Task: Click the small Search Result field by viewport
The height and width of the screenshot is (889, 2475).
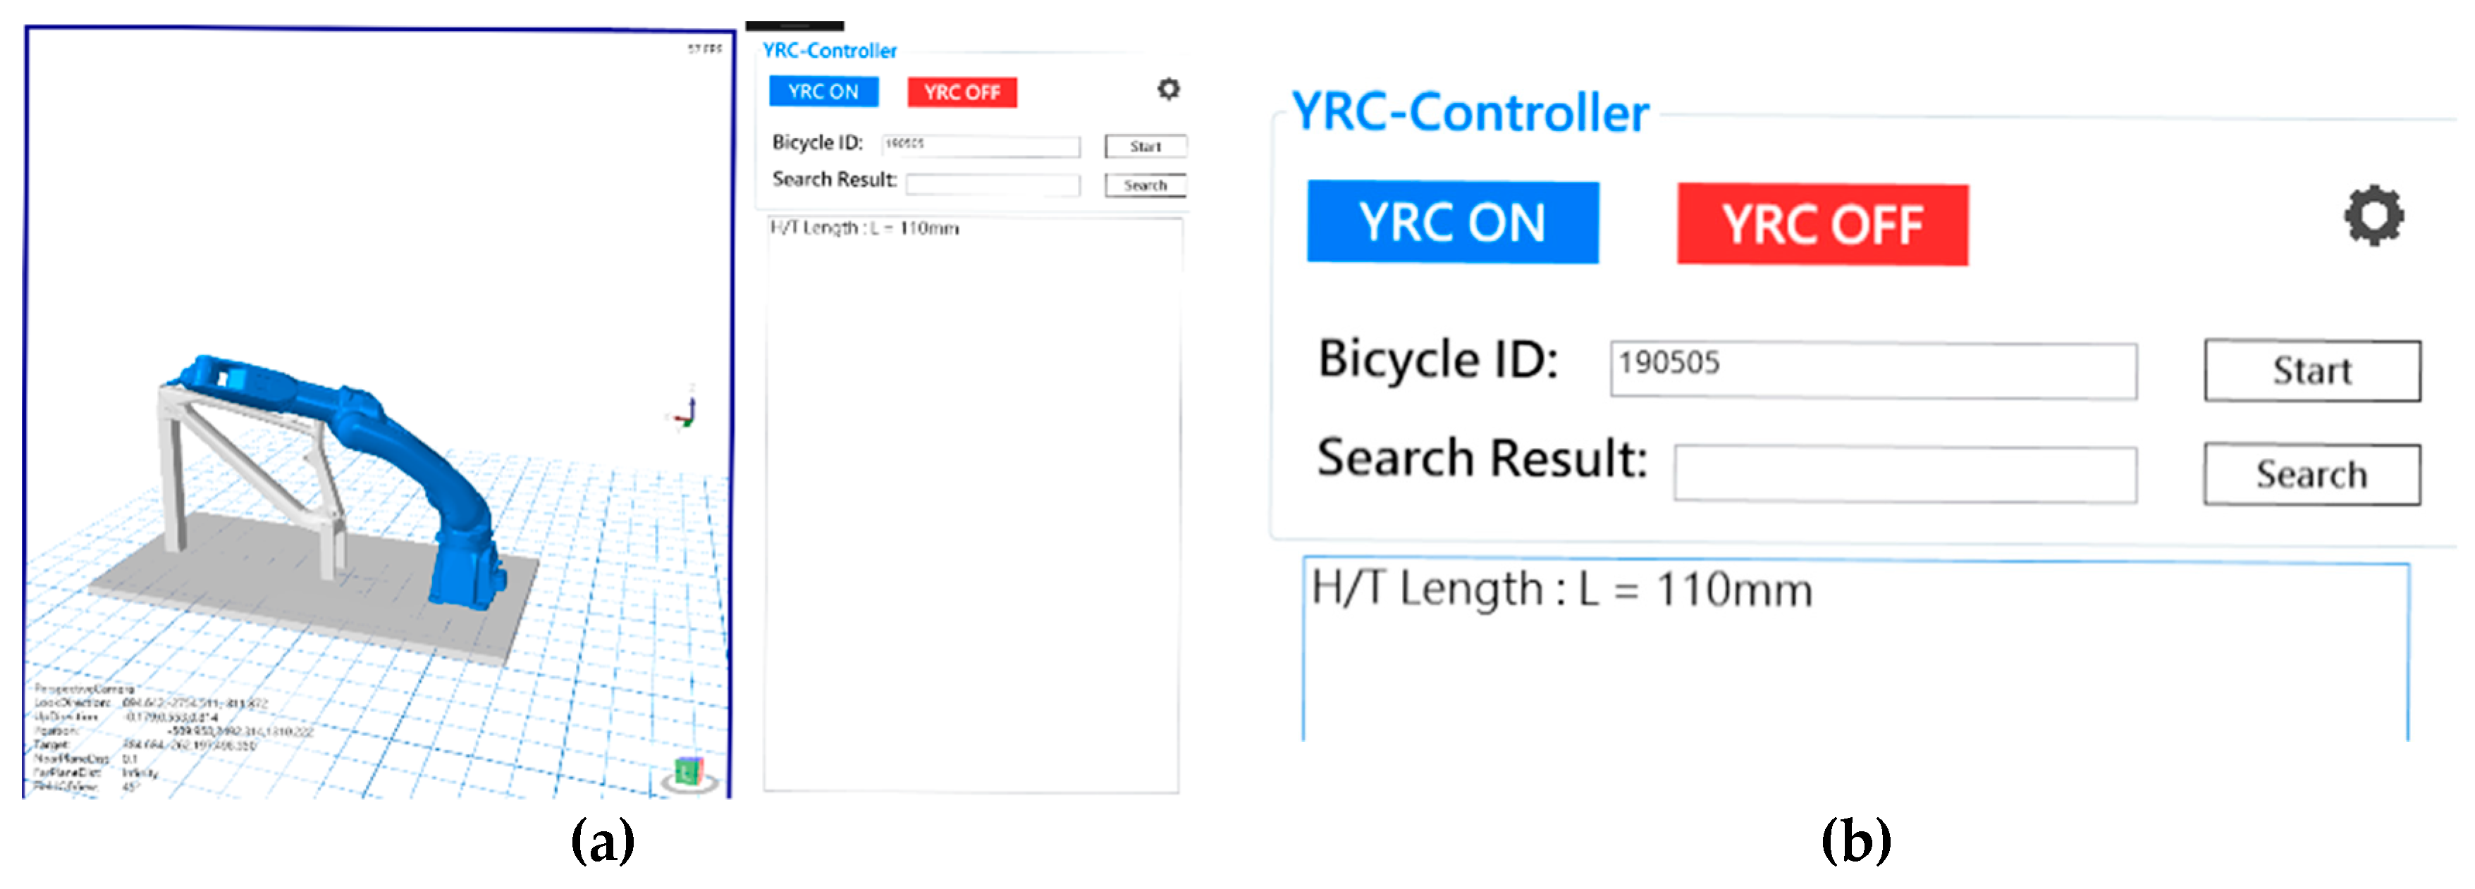Action: point(992,185)
